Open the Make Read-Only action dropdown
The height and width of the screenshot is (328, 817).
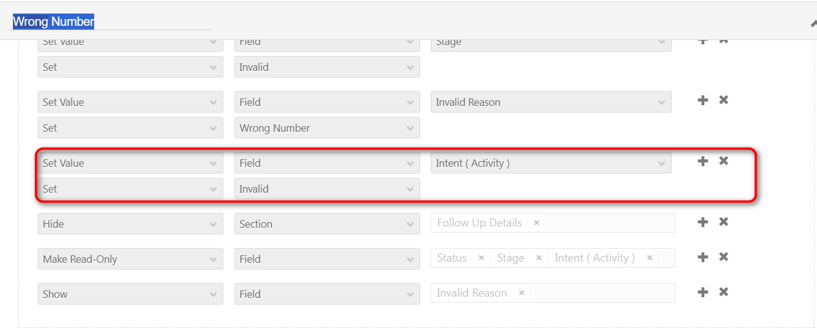point(130,259)
